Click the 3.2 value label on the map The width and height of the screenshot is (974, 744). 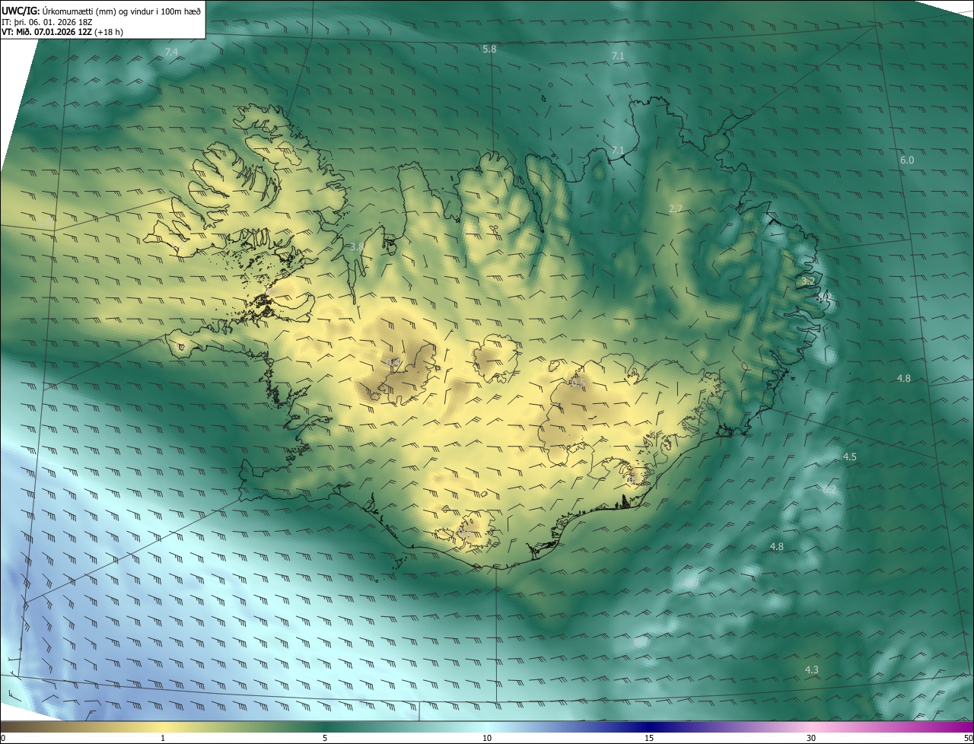point(808,281)
